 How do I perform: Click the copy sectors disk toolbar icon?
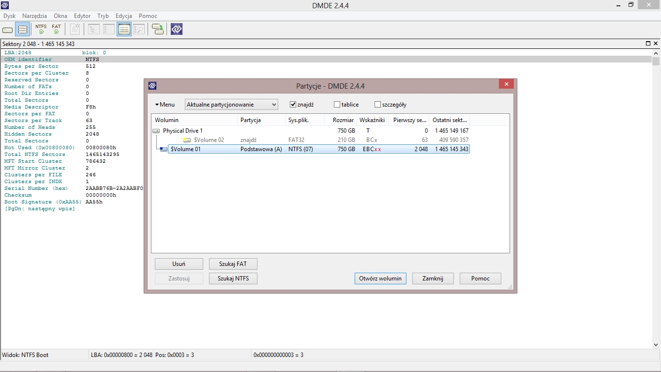(x=158, y=30)
